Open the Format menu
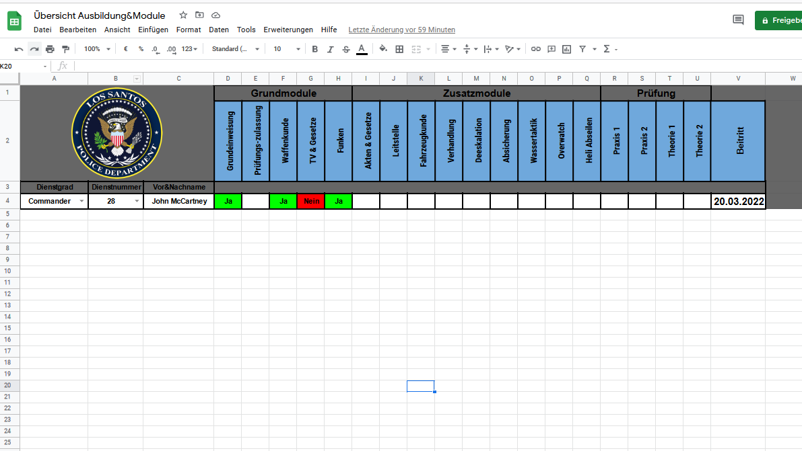 click(189, 30)
